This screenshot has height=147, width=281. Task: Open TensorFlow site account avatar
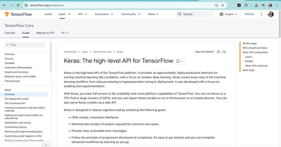tap(270, 14)
